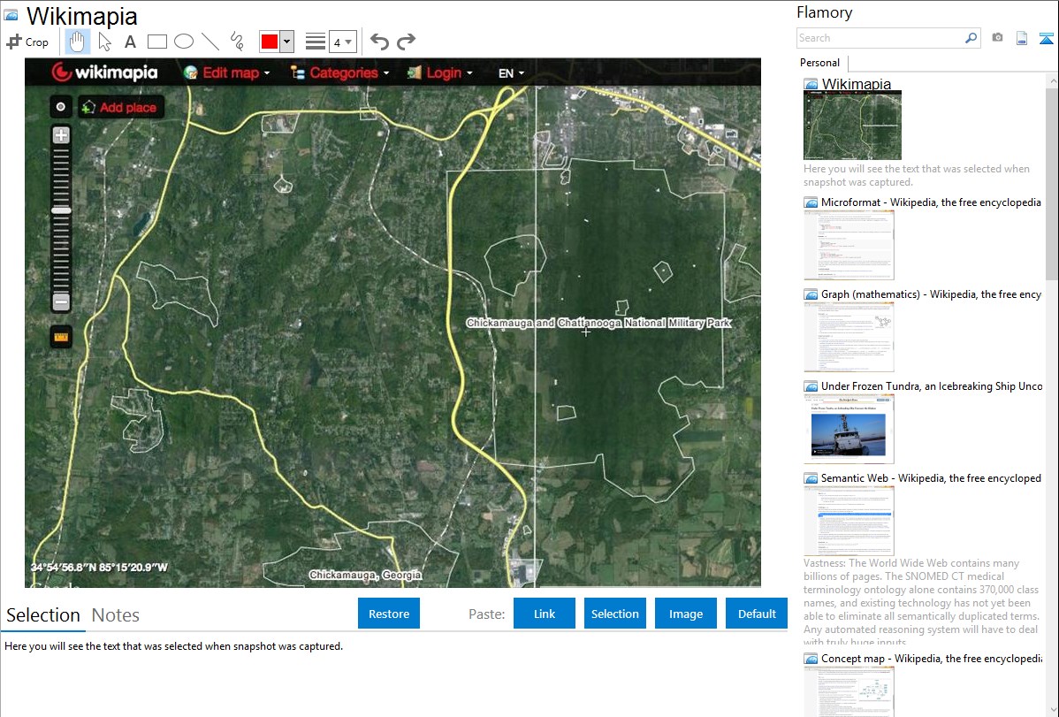Switch to the Selection tab
Screen dimensions: 1059x717
click(43, 615)
